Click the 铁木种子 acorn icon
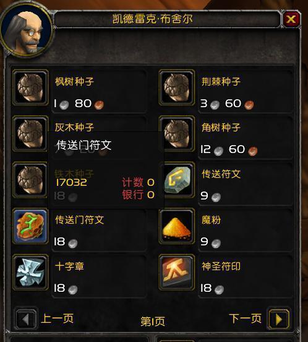The image size is (308, 342). (x=30, y=180)
